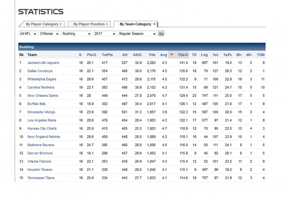The height and width of the screenshot is (197, 282).
Task: Open Jacksonville Jaguars team link
Action: coord(43,63)
